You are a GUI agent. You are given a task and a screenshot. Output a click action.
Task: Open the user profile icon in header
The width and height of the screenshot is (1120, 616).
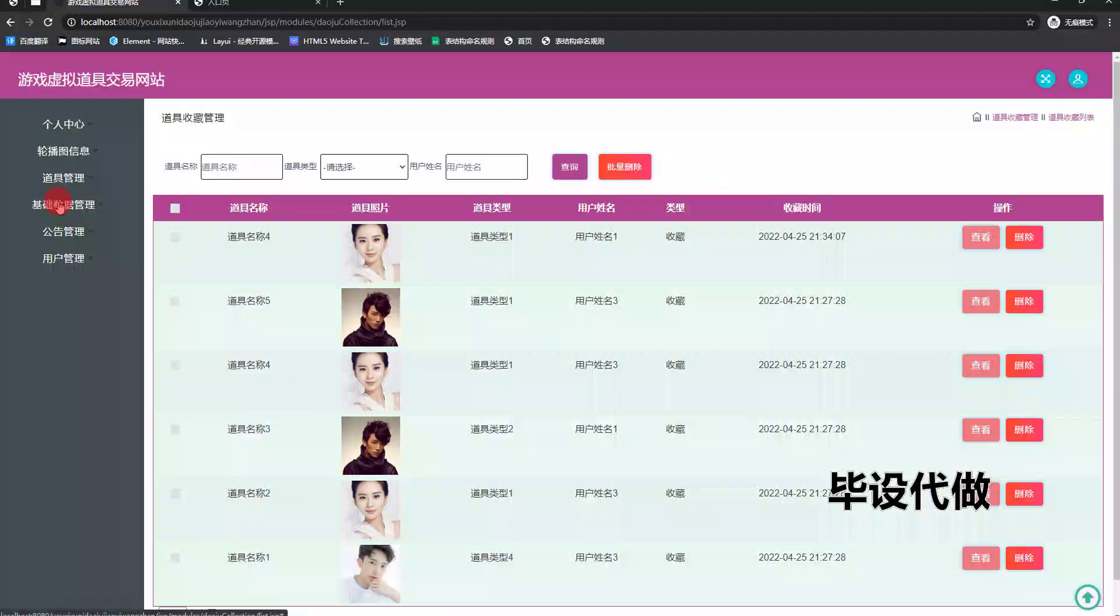tap(1077, 79)
